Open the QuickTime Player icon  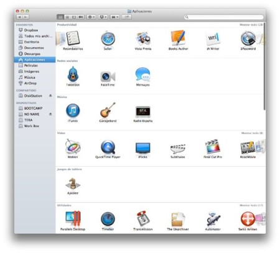(x=108, y=147)
